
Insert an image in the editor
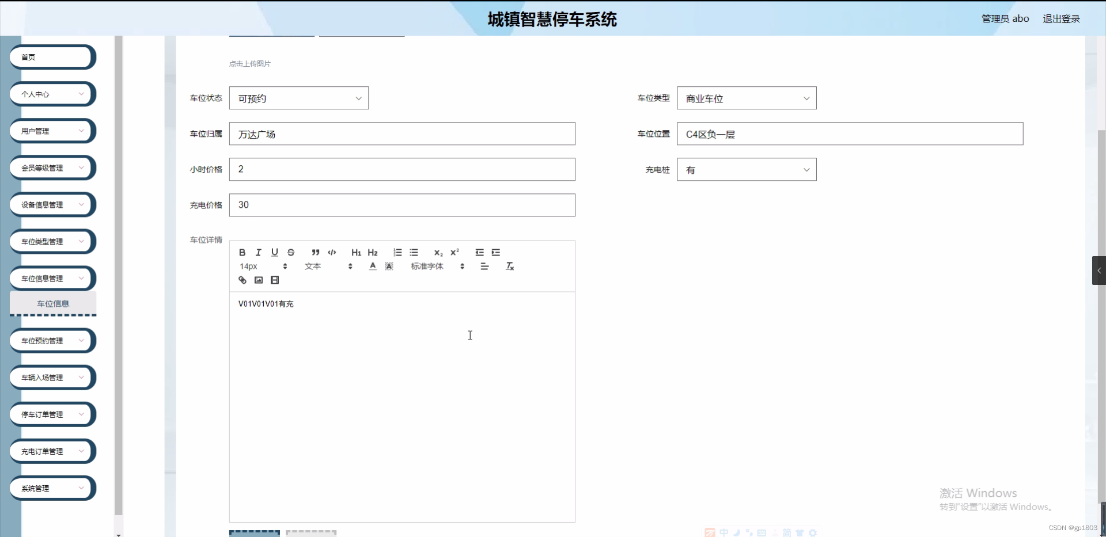point(259,280)
